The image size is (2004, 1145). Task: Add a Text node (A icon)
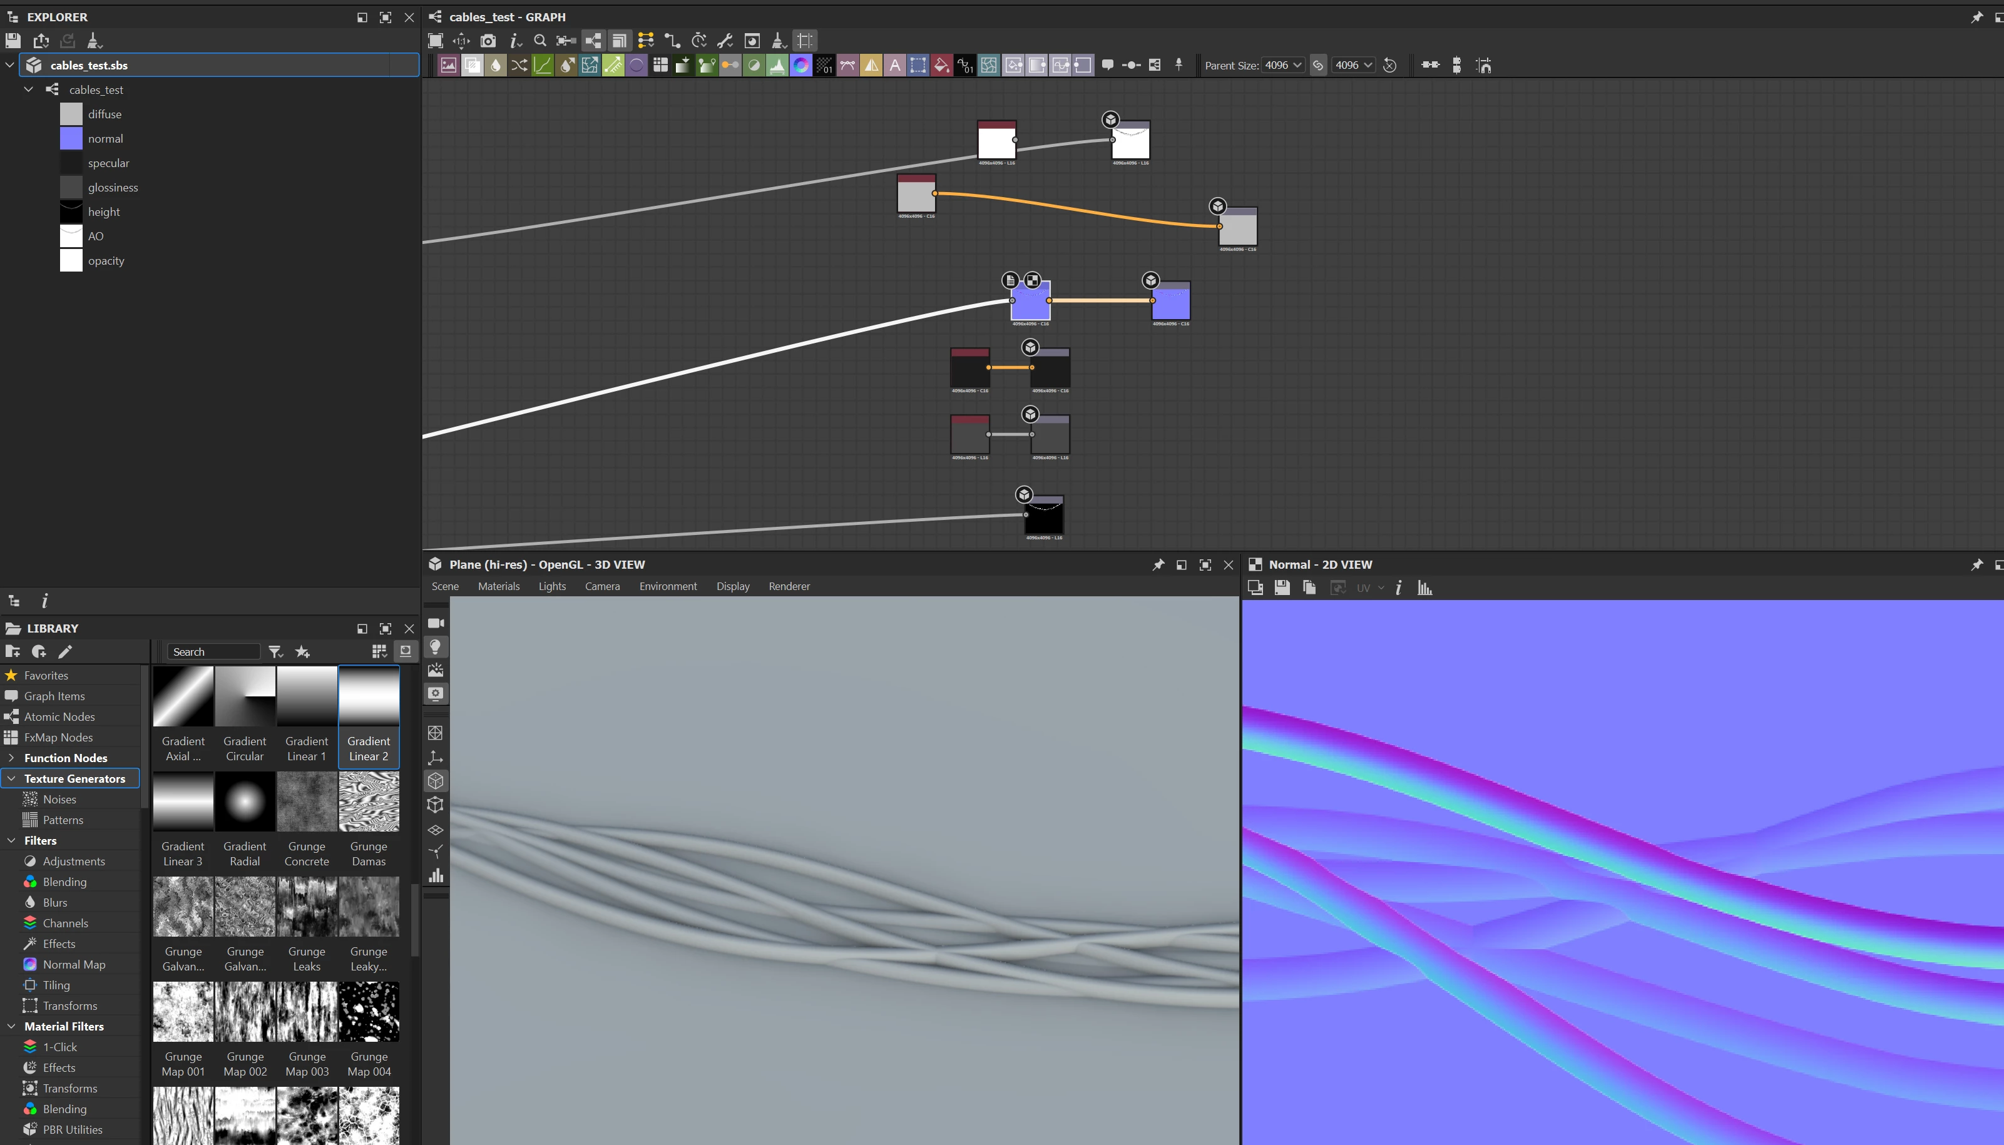[x=894, y=65]
